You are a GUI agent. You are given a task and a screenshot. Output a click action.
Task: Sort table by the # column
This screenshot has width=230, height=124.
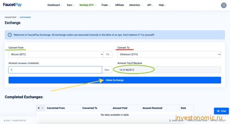pyautogui.click(x=40, y=108)
